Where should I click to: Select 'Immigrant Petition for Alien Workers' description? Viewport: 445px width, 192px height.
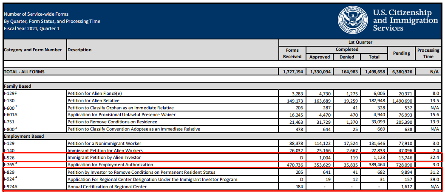click(105, 150)
